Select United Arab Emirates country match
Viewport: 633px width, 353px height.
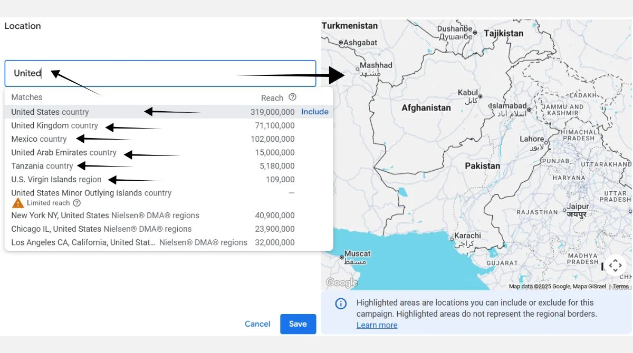pos(169,152)
